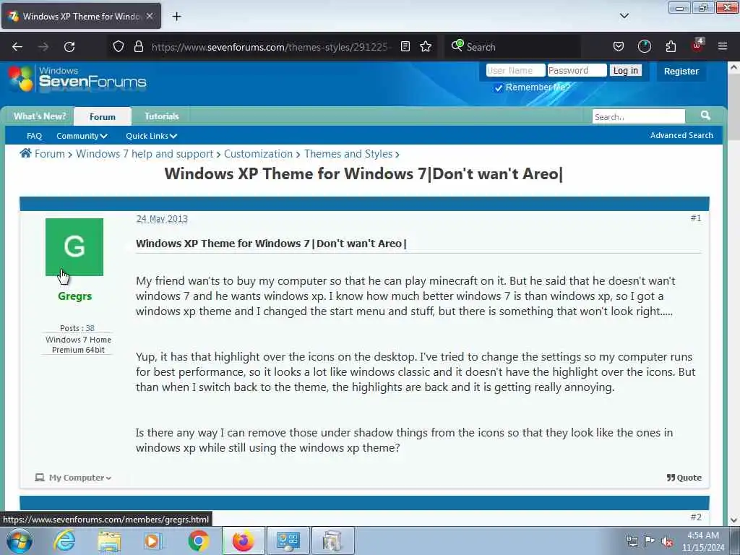This screenshot has width=740, height=555.
Task: Expand My Computer specs for Gregrs
Action: (73, 478)
